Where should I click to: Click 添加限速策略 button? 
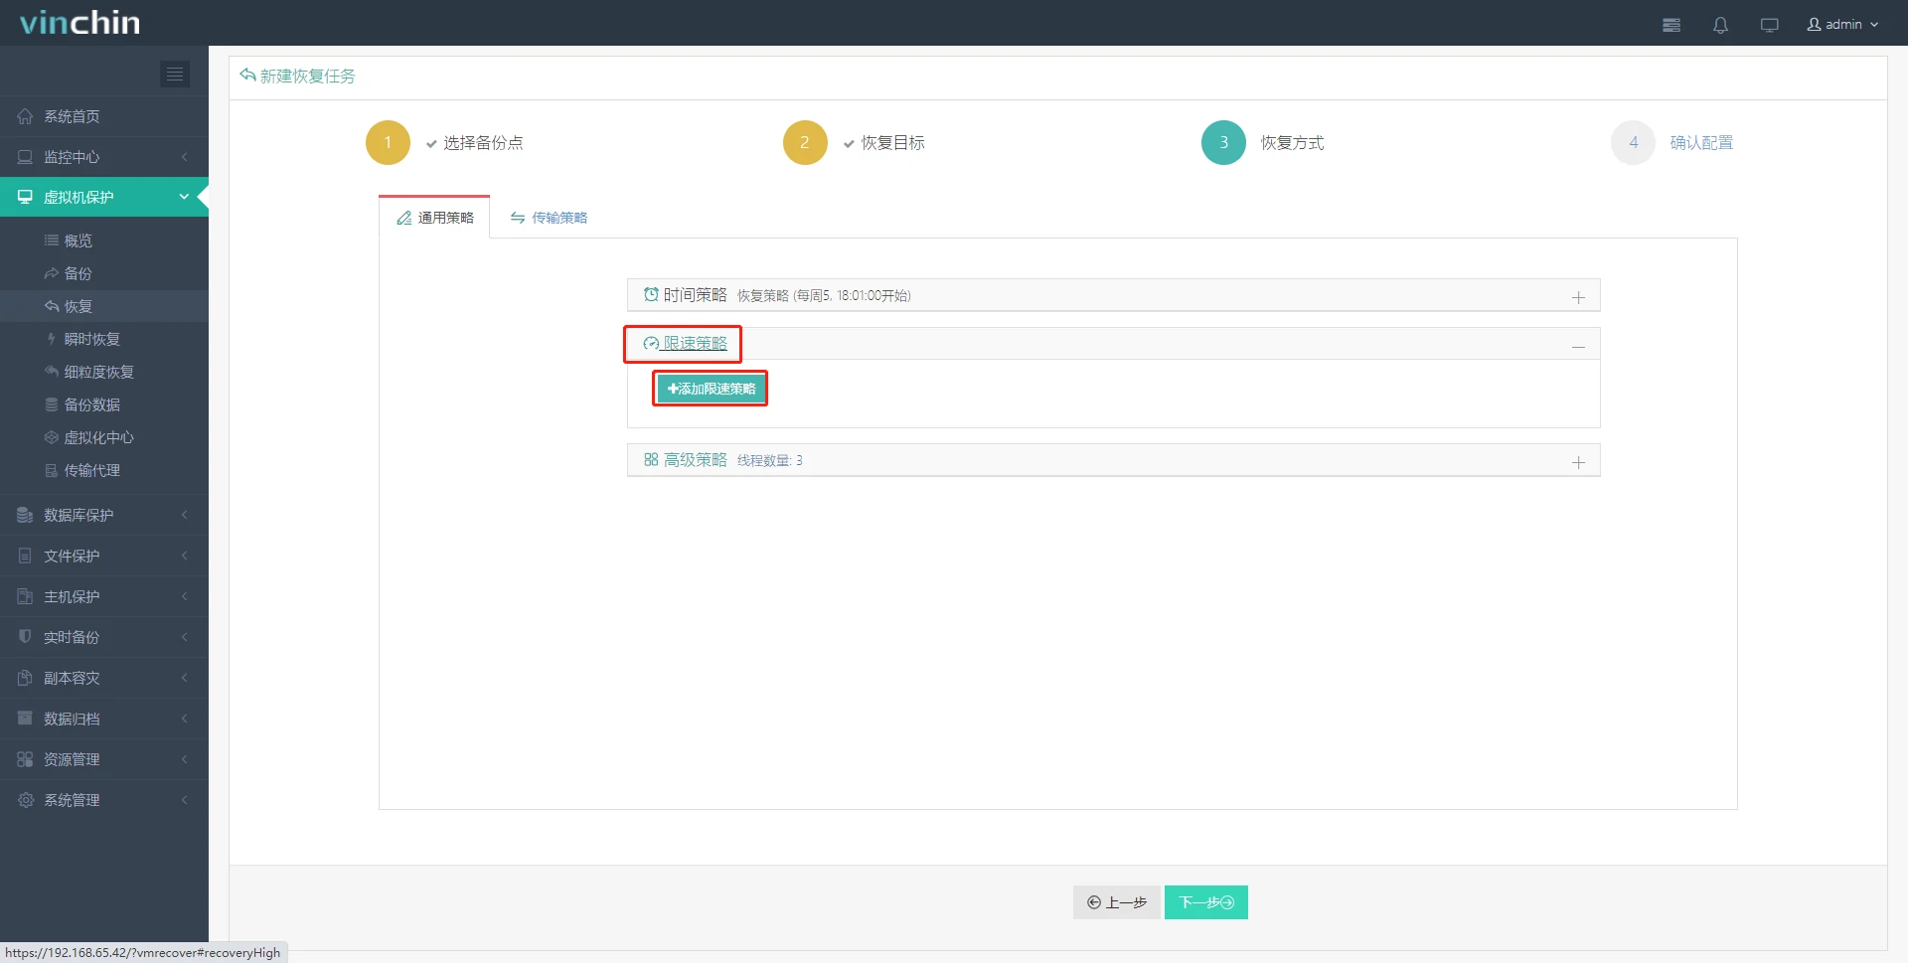(x=711, y=389)
